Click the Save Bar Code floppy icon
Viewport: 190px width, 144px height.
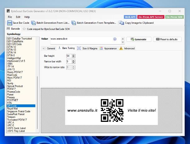(10, 23)
